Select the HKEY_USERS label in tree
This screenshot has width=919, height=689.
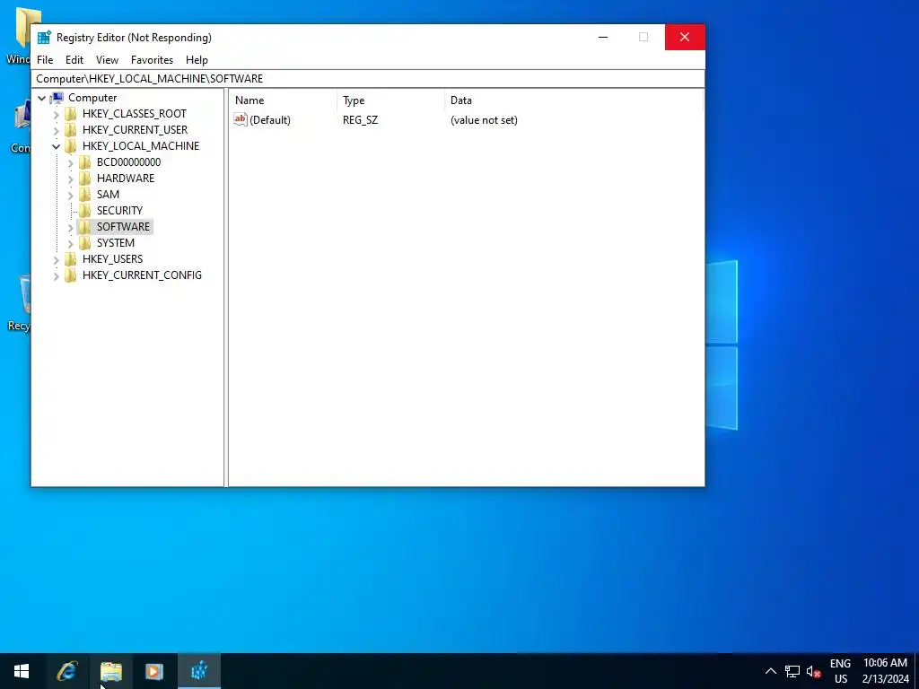click(x=112, y=259)
